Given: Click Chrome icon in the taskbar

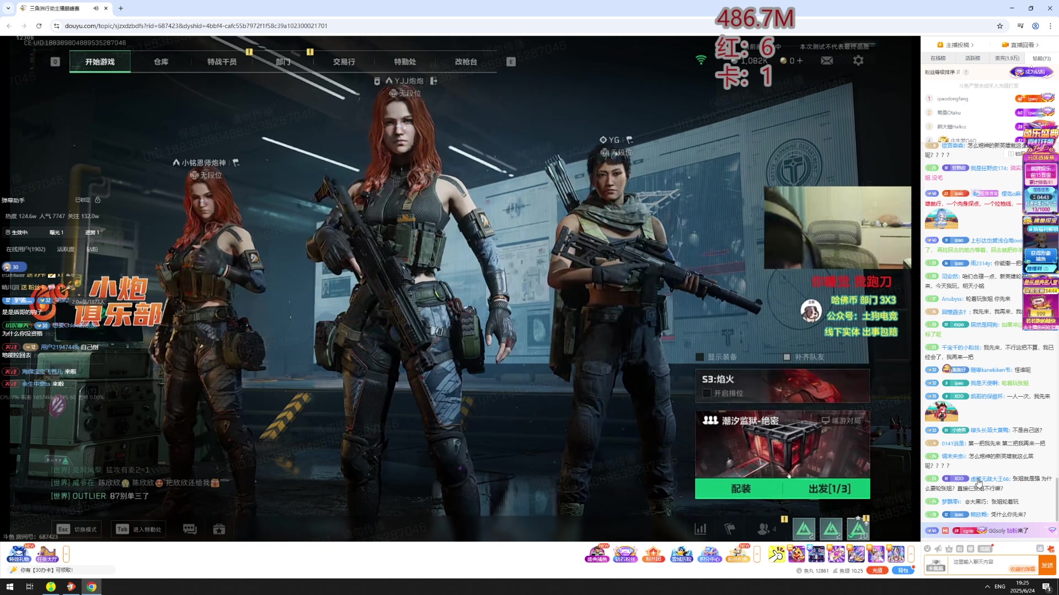Looking at the screenshot, I should click(92, 587).
